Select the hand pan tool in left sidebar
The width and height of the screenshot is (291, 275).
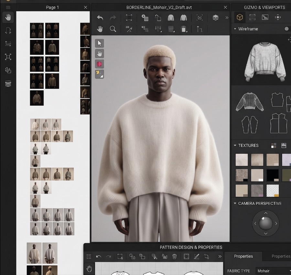click(8, 17)
